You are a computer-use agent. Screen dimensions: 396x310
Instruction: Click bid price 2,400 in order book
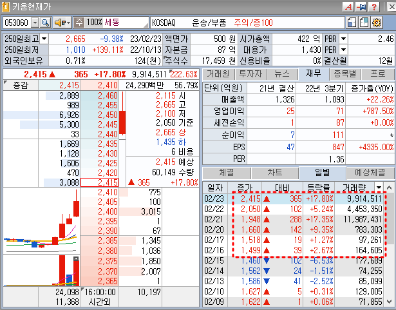pos(99,211)
